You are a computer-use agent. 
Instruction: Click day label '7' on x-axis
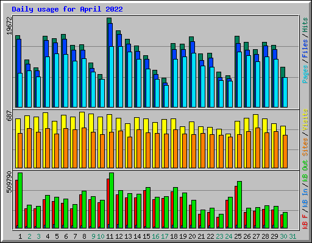point(75,236)
